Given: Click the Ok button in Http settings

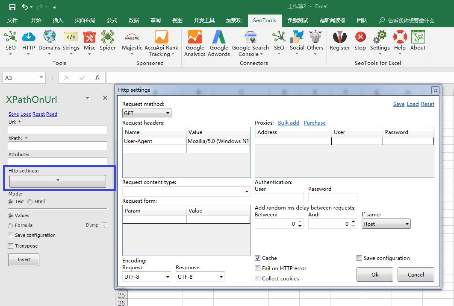Looking at the screenshot, I should coord(374,275).
